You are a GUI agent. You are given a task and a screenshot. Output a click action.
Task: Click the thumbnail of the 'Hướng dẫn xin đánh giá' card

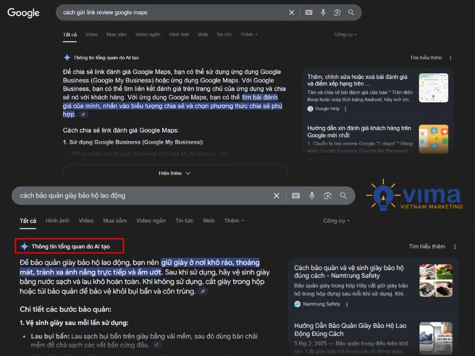pyautogui.click(x=434, y=139)
